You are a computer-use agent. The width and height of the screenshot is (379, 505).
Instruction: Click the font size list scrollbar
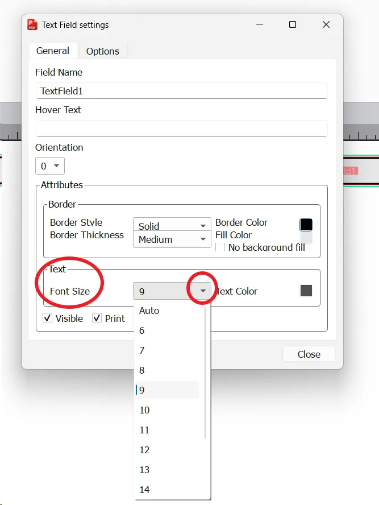[205, 373]
